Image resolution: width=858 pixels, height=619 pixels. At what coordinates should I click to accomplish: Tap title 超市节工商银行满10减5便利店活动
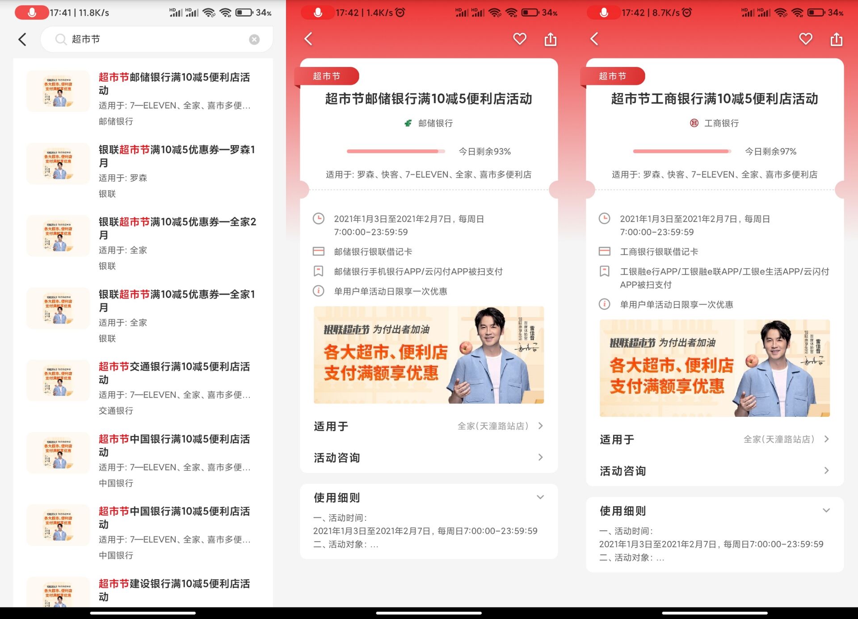tap(715, 99)
